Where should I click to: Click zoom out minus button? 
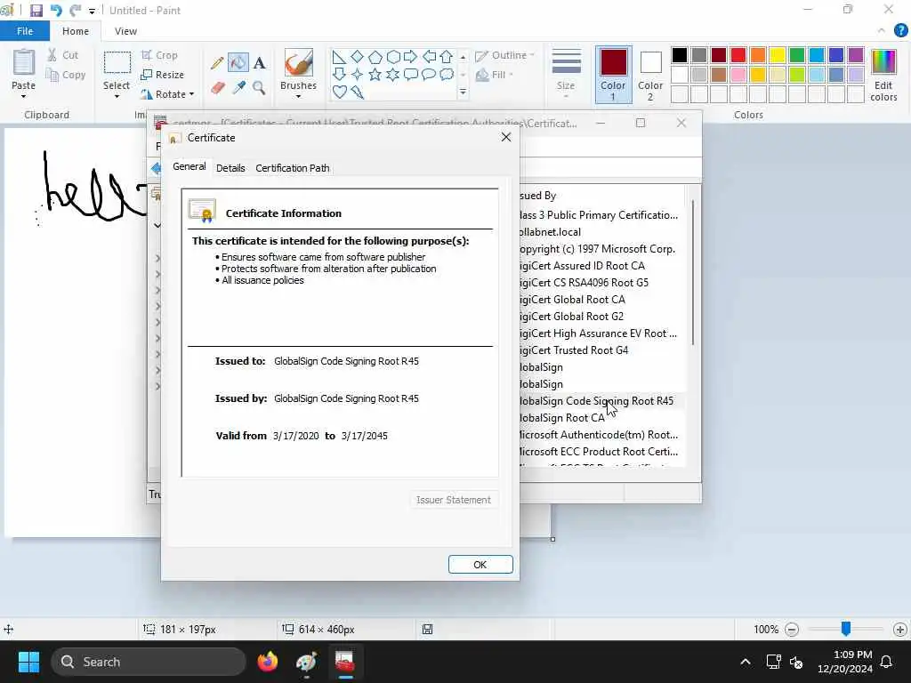click(x=792, y=630)
